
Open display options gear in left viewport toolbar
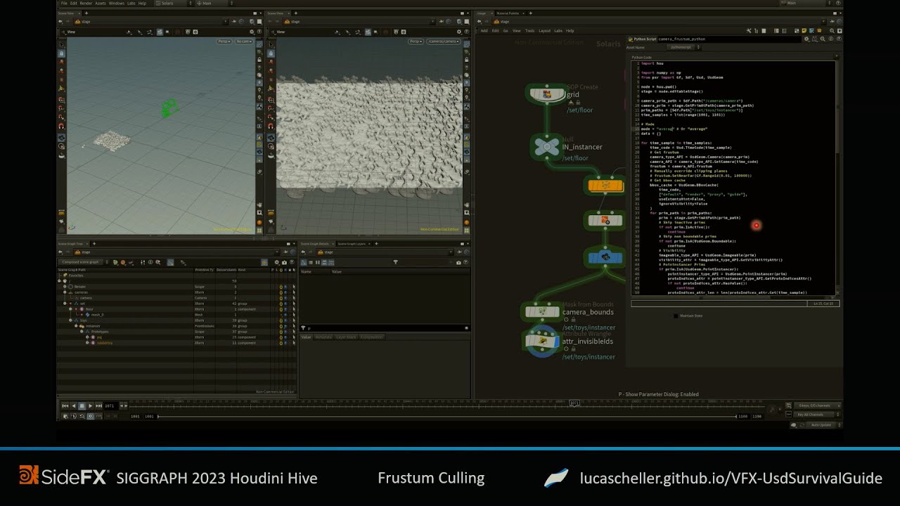252,32
